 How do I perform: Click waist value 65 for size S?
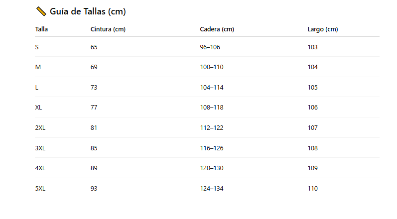pos(94,47)
